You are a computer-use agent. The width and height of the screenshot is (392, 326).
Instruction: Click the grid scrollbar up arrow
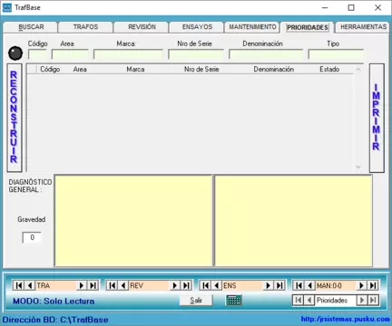coord(358,70)
